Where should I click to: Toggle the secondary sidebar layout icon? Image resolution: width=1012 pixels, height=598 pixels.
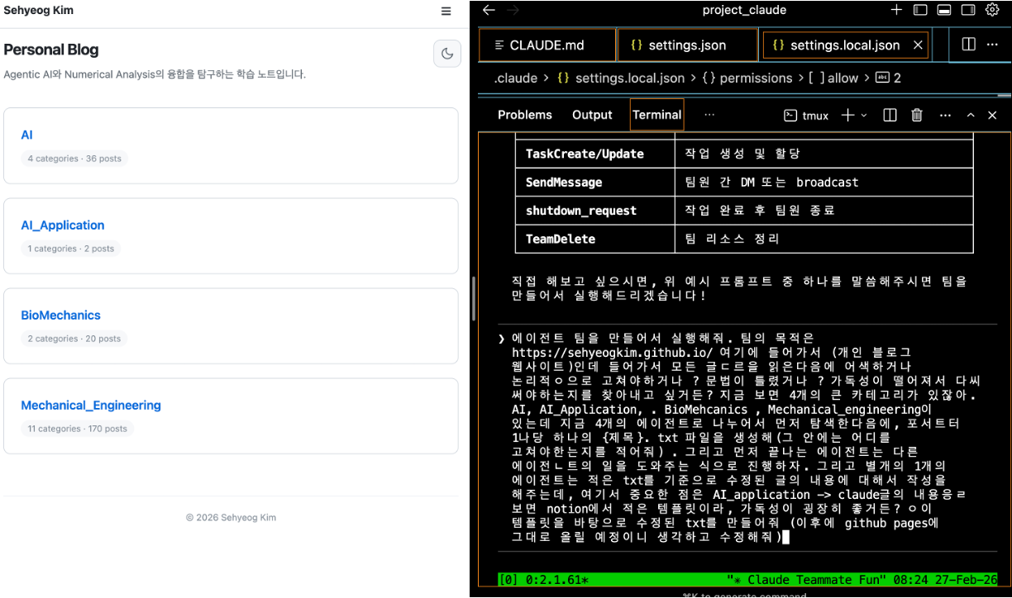pos(967,10)
